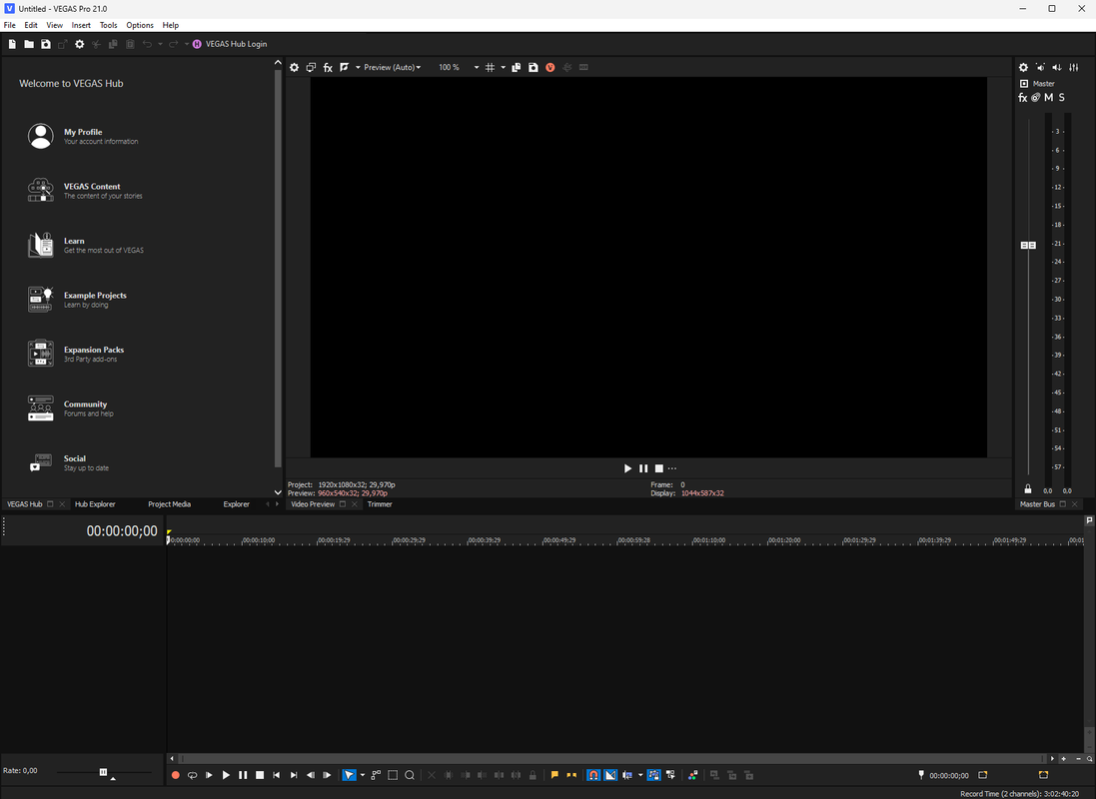Screen dimensions: 1096x799
Task: Open Mixing Console icon in Master Bus
Action: tap(1074, 67)
